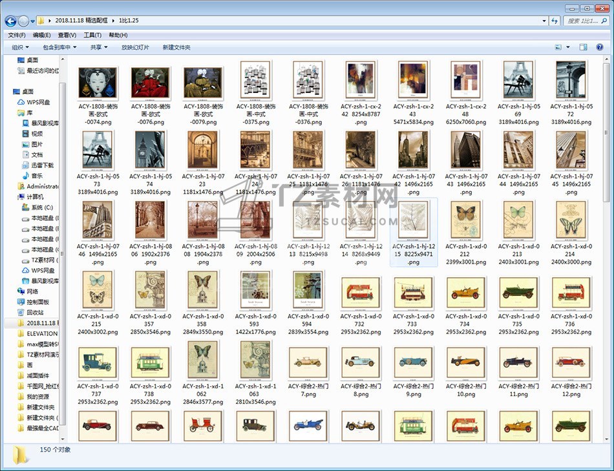This screenshot has width=614, height=471.
Task: Select 我的资源 folder in sidebar
Action: 33,397
